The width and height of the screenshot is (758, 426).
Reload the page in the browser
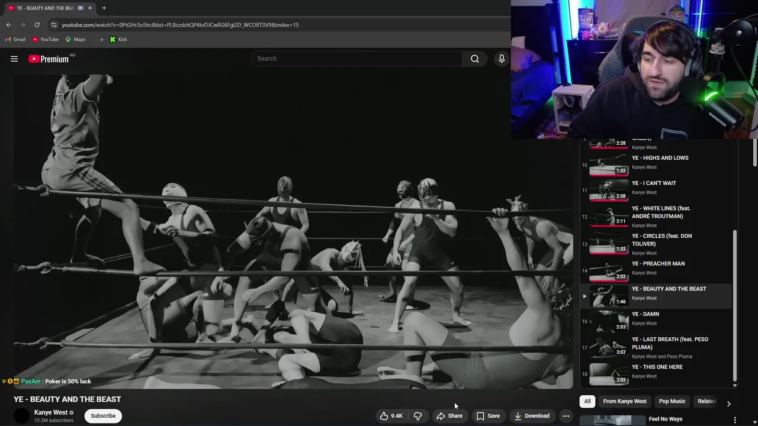pos(37,25)
